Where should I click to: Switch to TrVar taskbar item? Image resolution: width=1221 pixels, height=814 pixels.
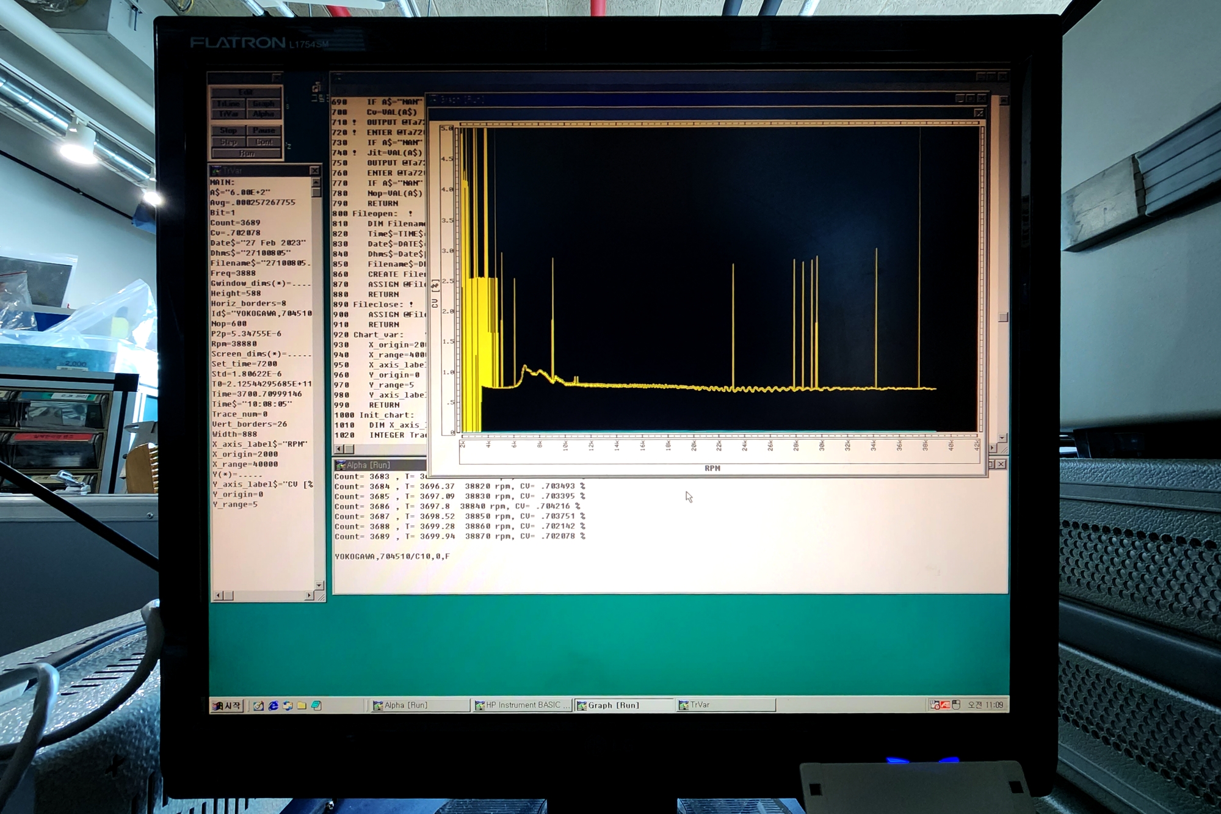point(725,705)
